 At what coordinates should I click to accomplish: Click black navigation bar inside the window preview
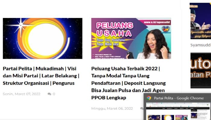[178, 108]
